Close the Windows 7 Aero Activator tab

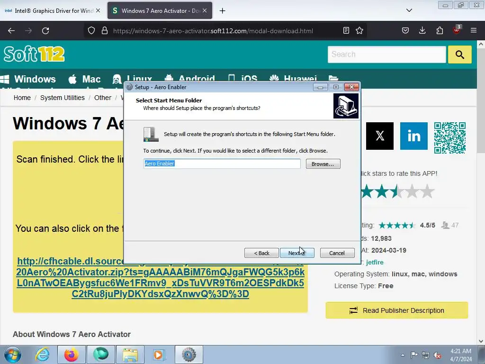[x=205, y=10]
